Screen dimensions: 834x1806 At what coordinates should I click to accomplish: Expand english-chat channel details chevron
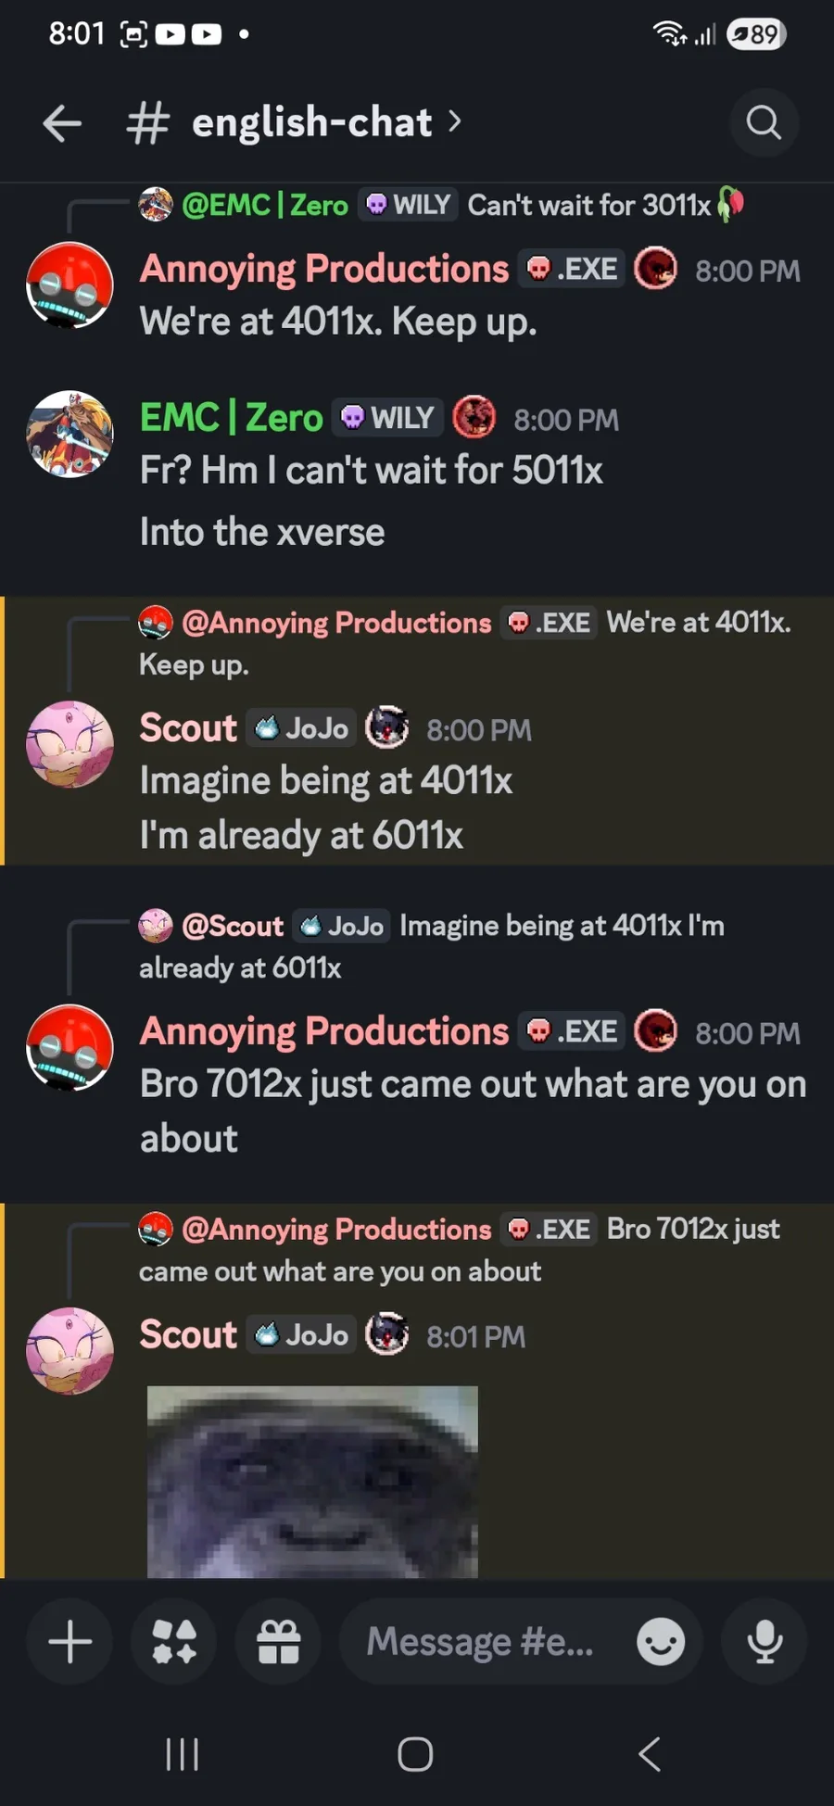[x=454, y=121]
